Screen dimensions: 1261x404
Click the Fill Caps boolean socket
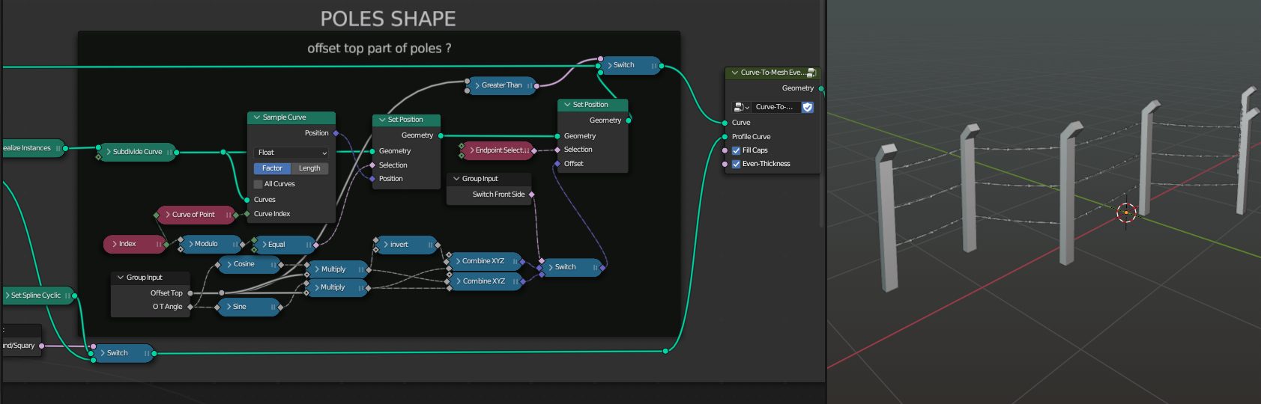tap(725, 150)
